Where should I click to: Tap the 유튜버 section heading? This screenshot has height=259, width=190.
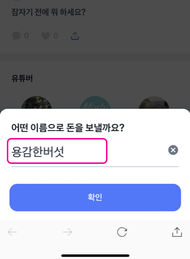point(22,79)
